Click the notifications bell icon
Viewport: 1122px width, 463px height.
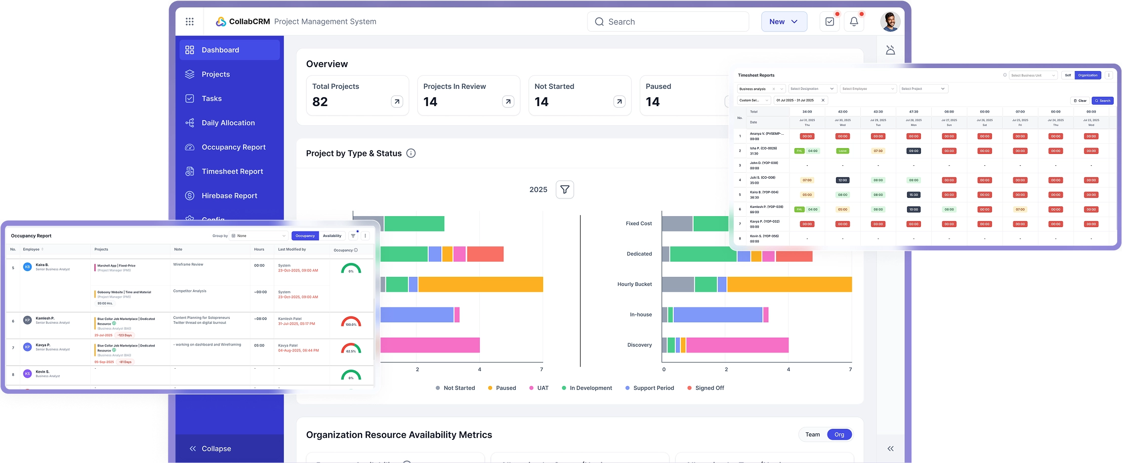tap(854, 21)
